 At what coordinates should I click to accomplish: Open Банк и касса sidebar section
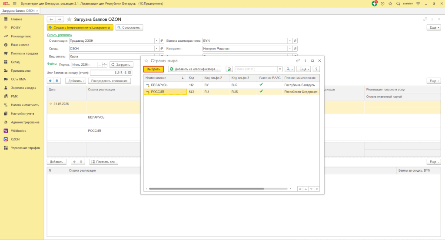tap(20, 45)
